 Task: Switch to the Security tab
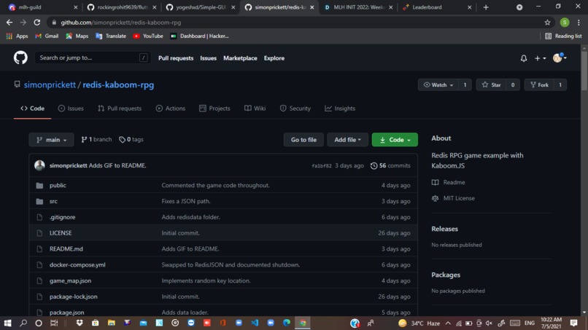(x=295, y=109)
